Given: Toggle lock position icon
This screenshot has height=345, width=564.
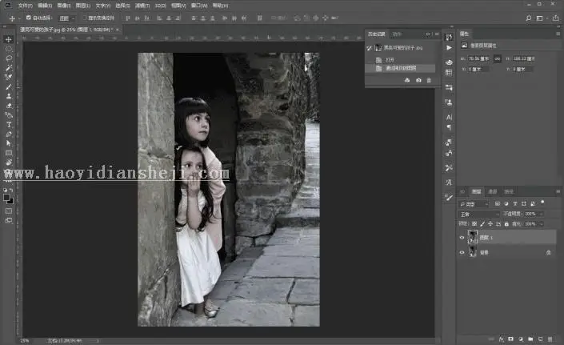Looking at the screenshot, I should pyautogui.click(x=490, y=224).
